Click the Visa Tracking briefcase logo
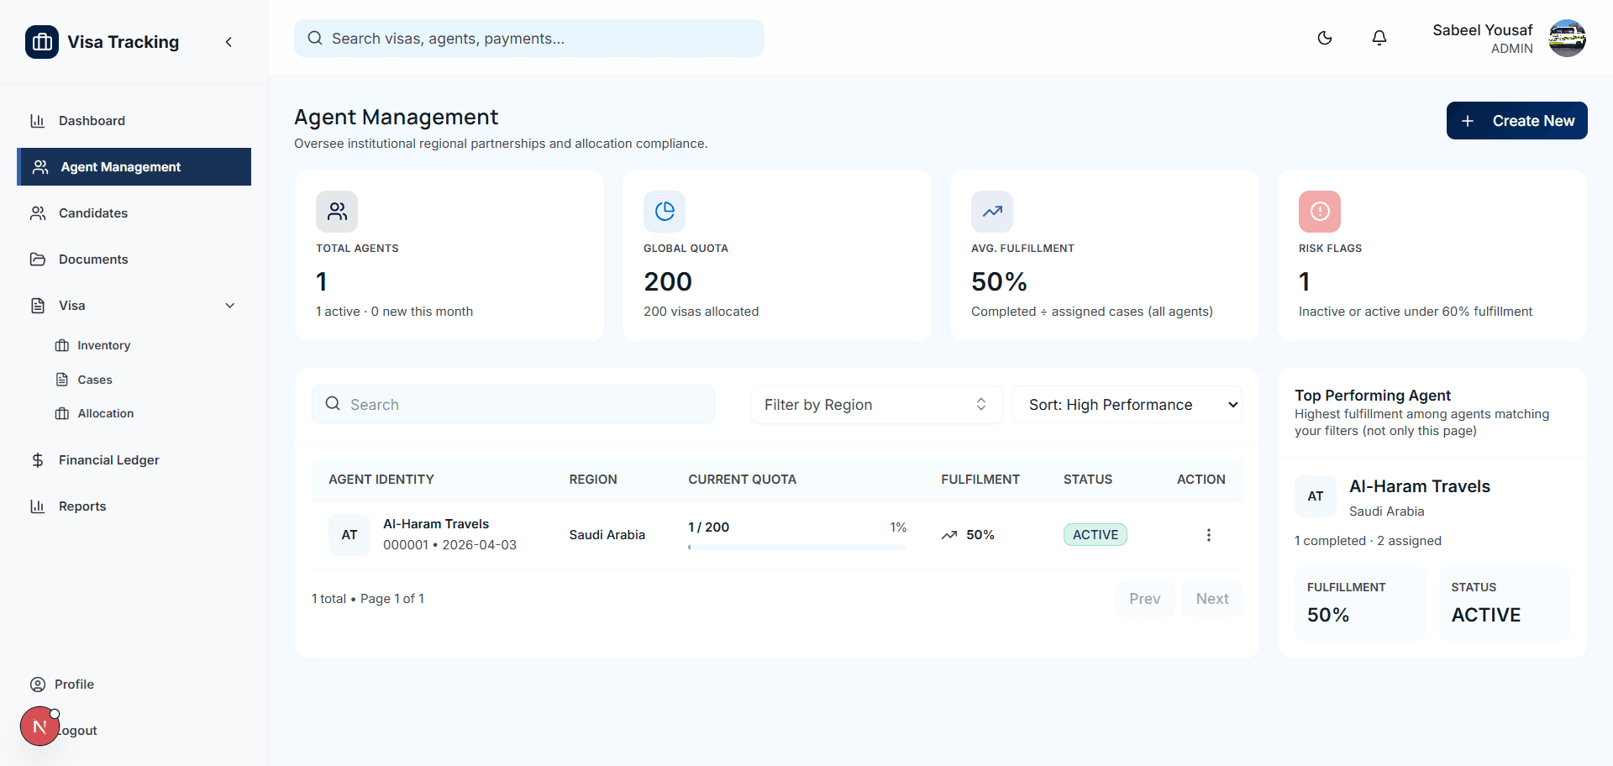The image size is (1613, 766). (42, 42)
